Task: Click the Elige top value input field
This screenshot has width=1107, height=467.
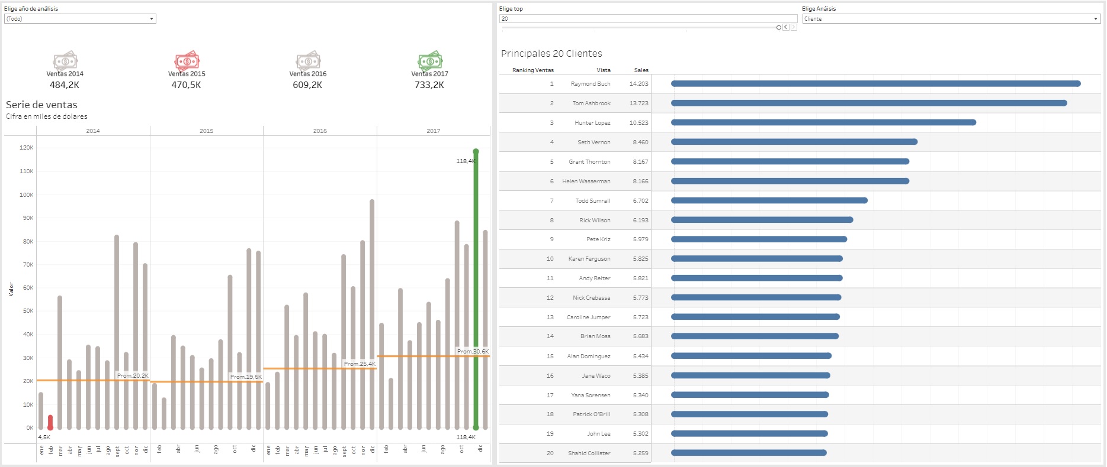Action: pyautogui.click(x=648, y=19)
